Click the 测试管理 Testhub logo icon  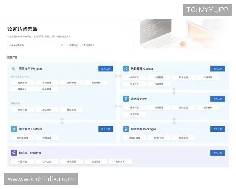[14, 129]
